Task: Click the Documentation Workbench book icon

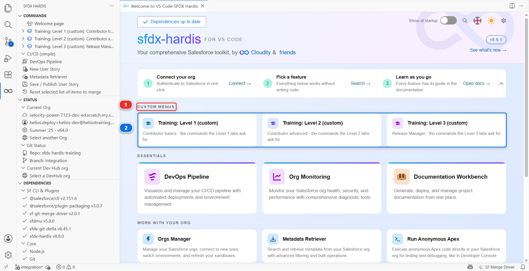Action: (402, 177)
